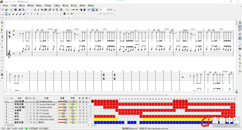Adjust volume slider of 伴奏吉他 track
242x130 pixels.
tap(62, 104)
